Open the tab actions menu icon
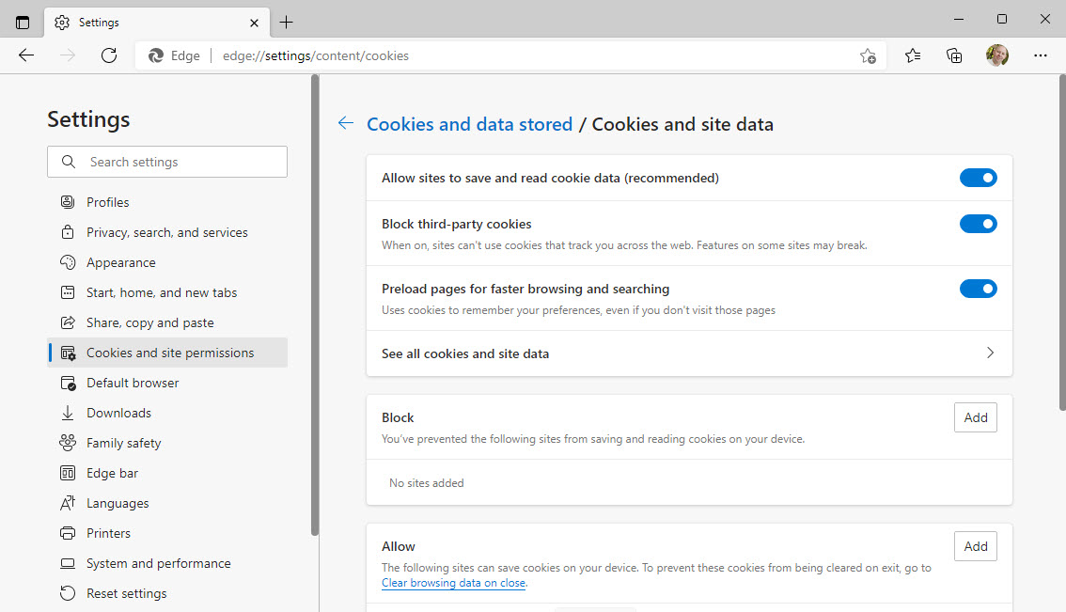1066x612 pixels. coord(23,22)
